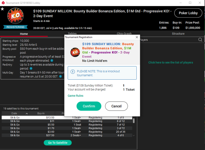Click the Entries count 1,886
Screen dimensions: 205x150
coord(163,28)
